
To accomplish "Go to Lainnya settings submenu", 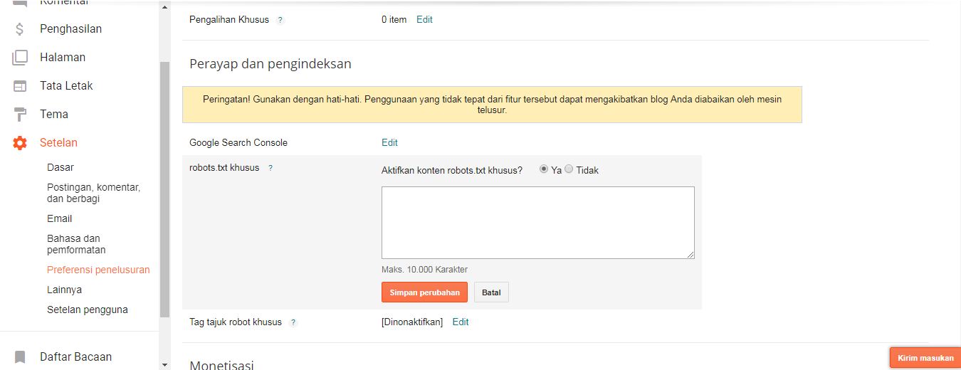I will pos(64,290).
